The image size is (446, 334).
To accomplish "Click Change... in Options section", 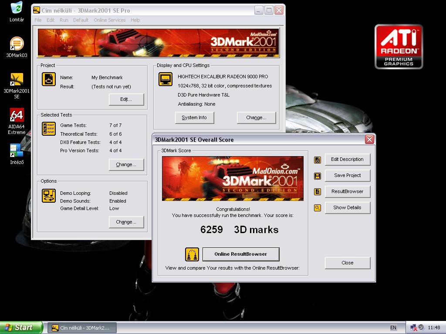I will tap(126, 222).
